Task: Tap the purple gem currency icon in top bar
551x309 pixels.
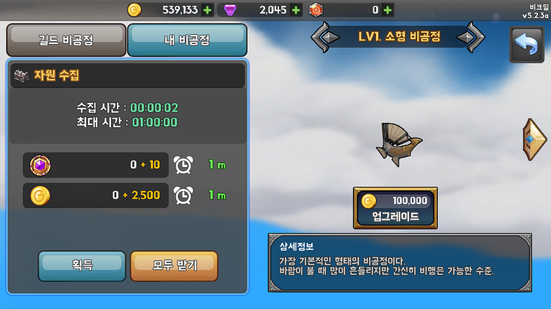Action: (x=230, y=10)
